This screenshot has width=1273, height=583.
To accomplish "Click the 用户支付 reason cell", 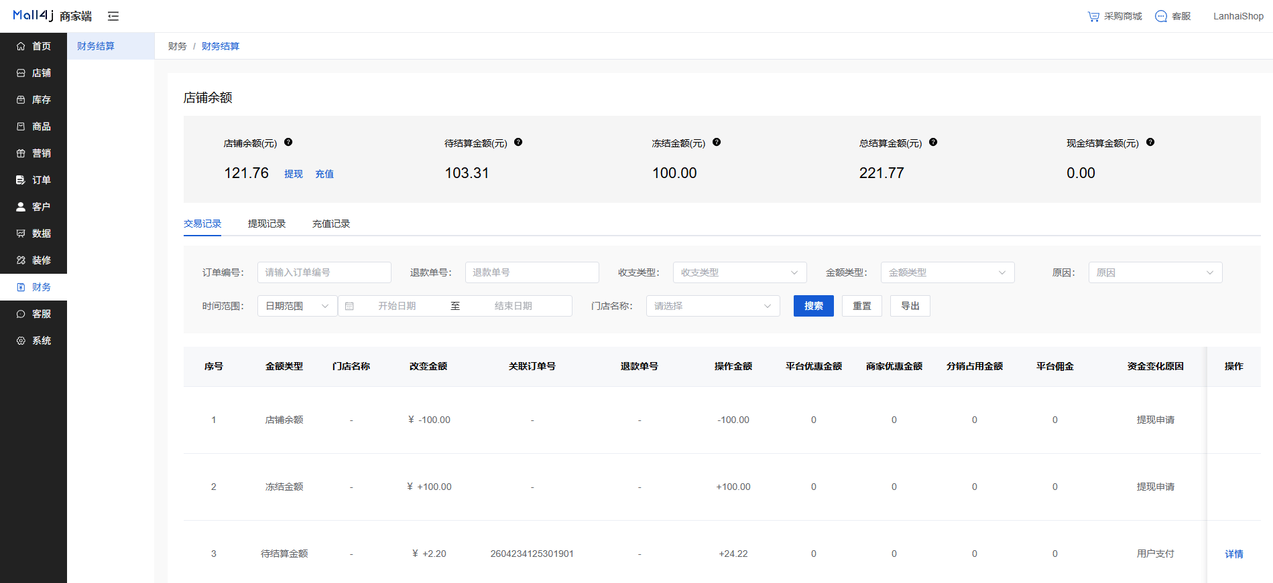I will (x=1156, y=554).
